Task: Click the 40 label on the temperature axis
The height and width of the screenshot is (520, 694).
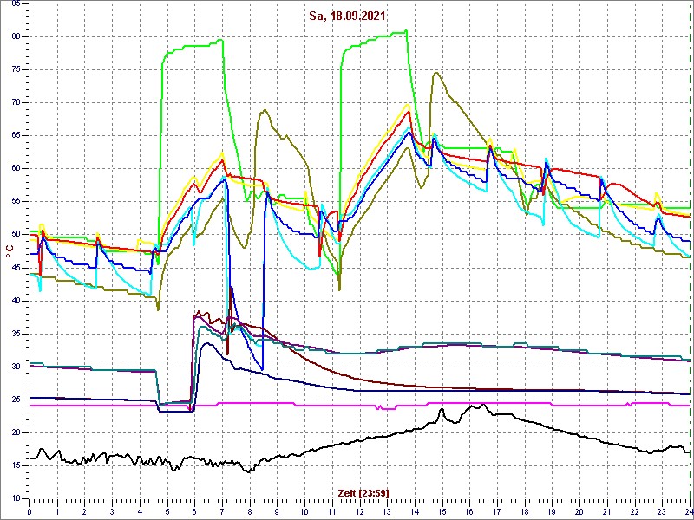Action: click(15, 301)
